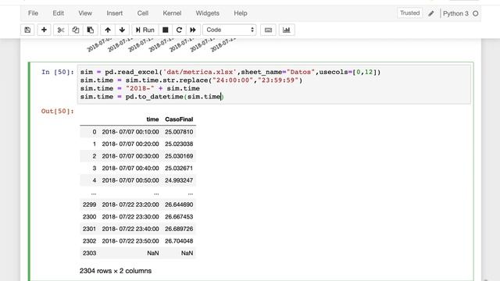
Task: Click the Trusted notebook button
Action: [x=409, y=13]
